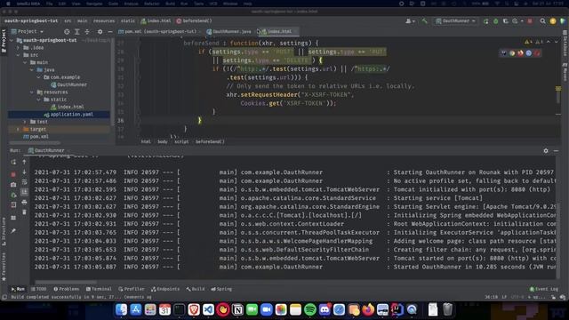Open the Spring tool window tab
Screen dimensions: 569x320
[221, 289]
